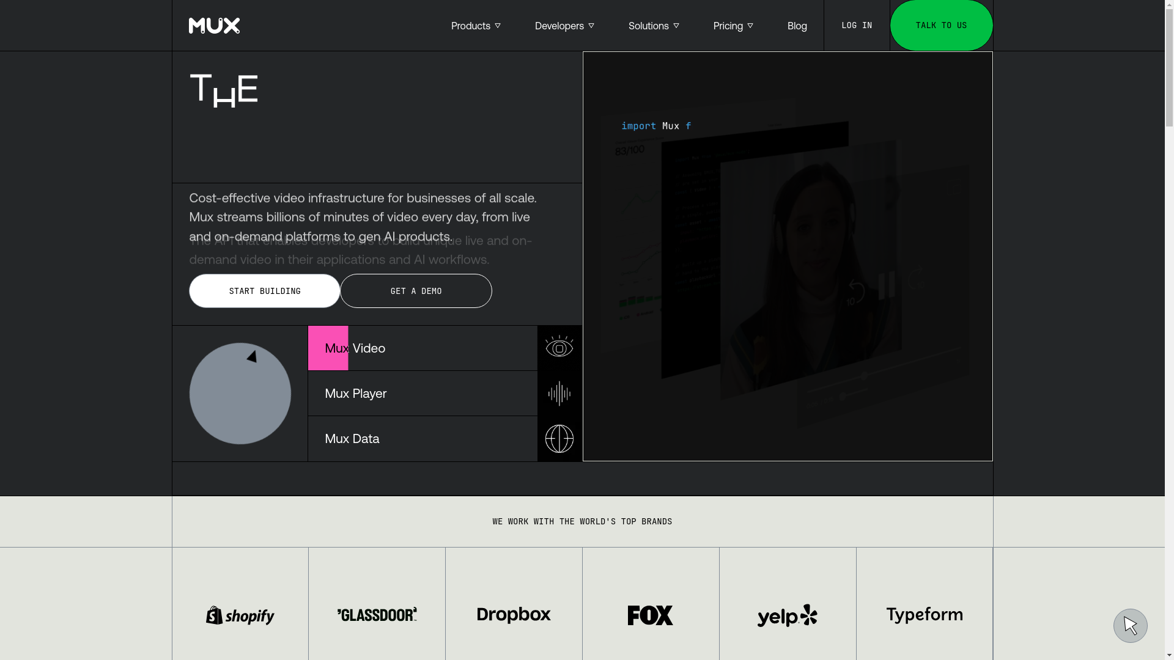
Task: Go to the Blog page
Action: (x=797, y=26)
